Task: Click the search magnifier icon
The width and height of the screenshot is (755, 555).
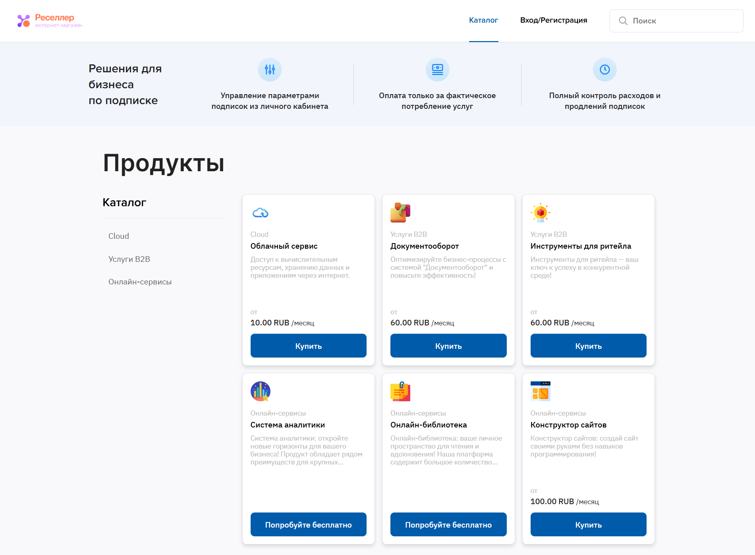Action: (x=623, y=21)
